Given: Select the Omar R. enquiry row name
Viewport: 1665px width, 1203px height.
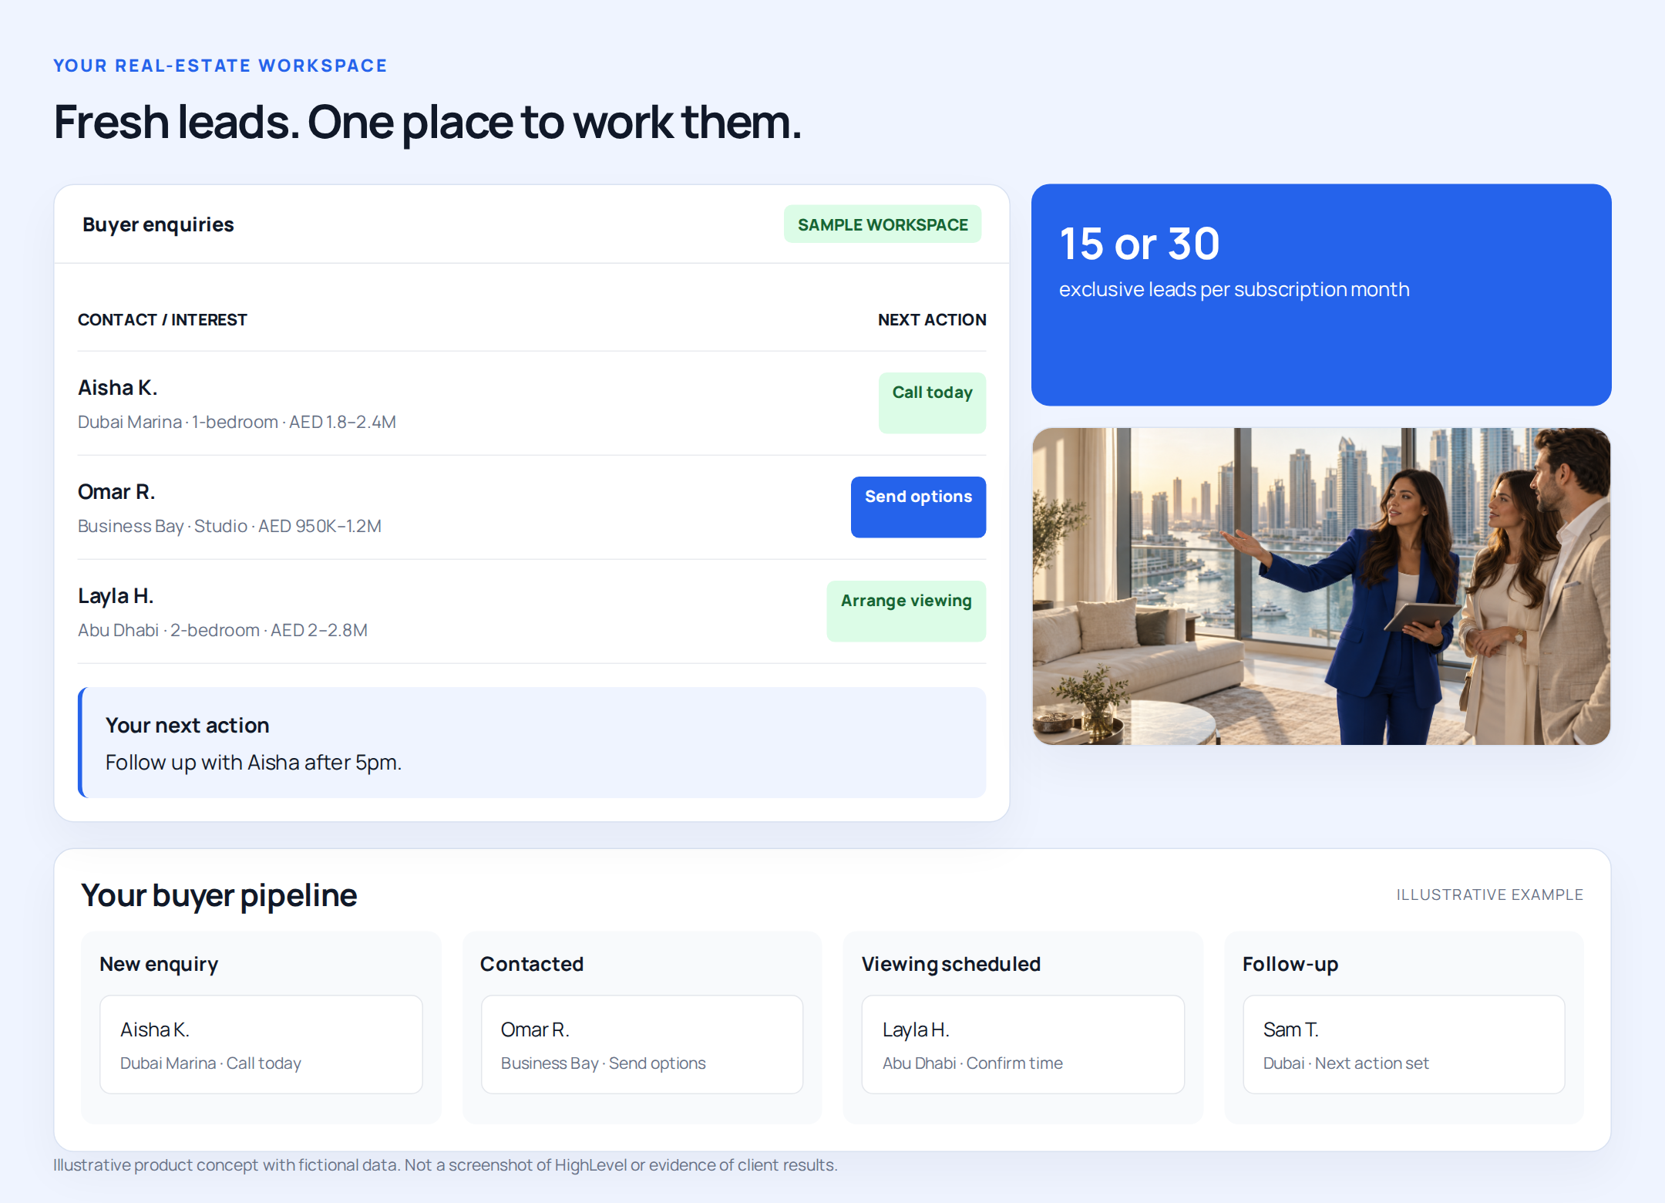Looking at the screenshot, I should click(116, 492).
